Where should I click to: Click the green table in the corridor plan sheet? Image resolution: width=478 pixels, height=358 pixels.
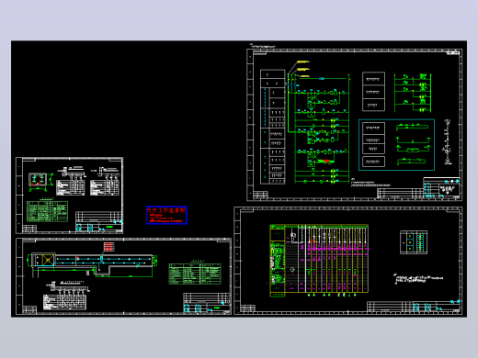pos(195,274)
